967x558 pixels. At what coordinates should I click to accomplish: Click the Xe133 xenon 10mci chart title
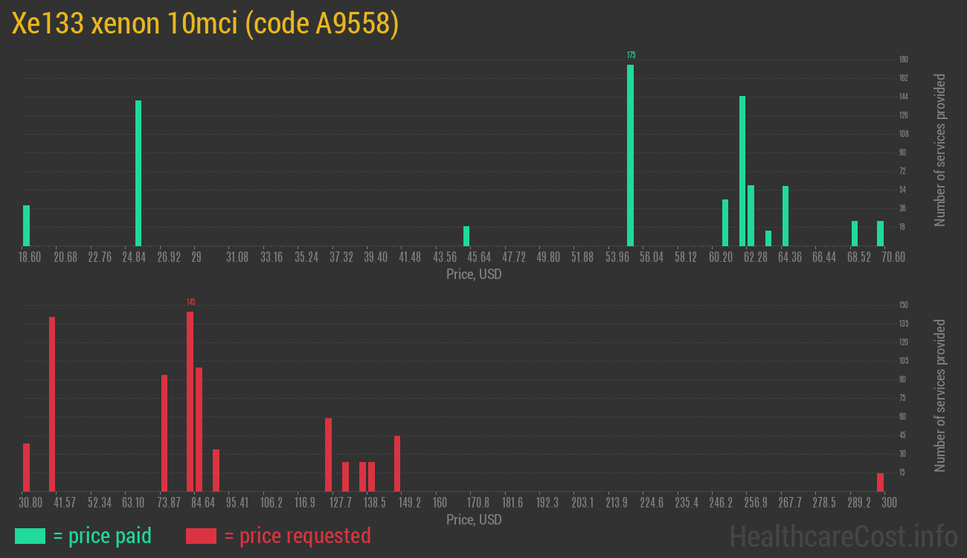point(205,25)
